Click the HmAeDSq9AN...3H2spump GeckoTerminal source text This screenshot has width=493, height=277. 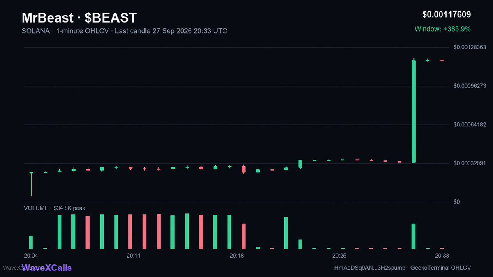tap(403, 268)
